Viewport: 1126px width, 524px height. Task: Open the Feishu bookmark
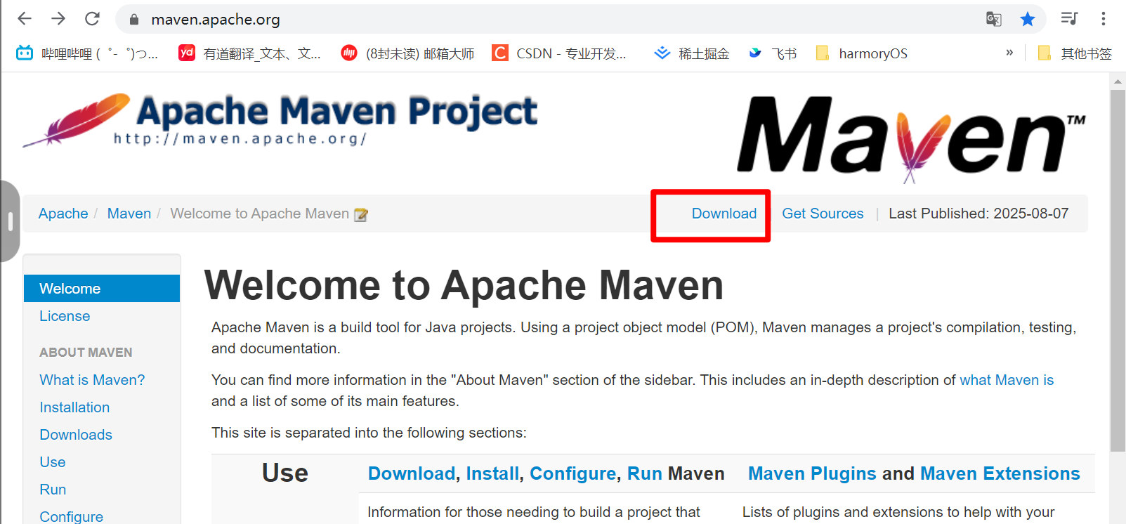point(773,53)
